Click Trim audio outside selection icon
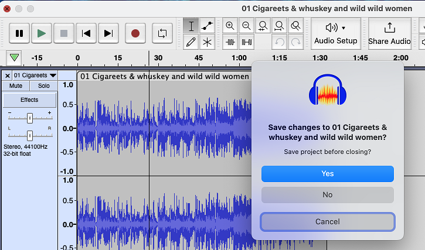Viewport: 425px width, 250px height. [230, 42]
